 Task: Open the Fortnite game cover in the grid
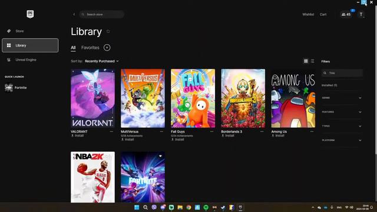(143, 177)
